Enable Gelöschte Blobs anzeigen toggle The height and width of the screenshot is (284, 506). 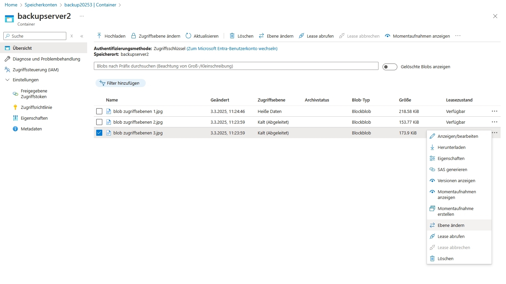(390, 67)
